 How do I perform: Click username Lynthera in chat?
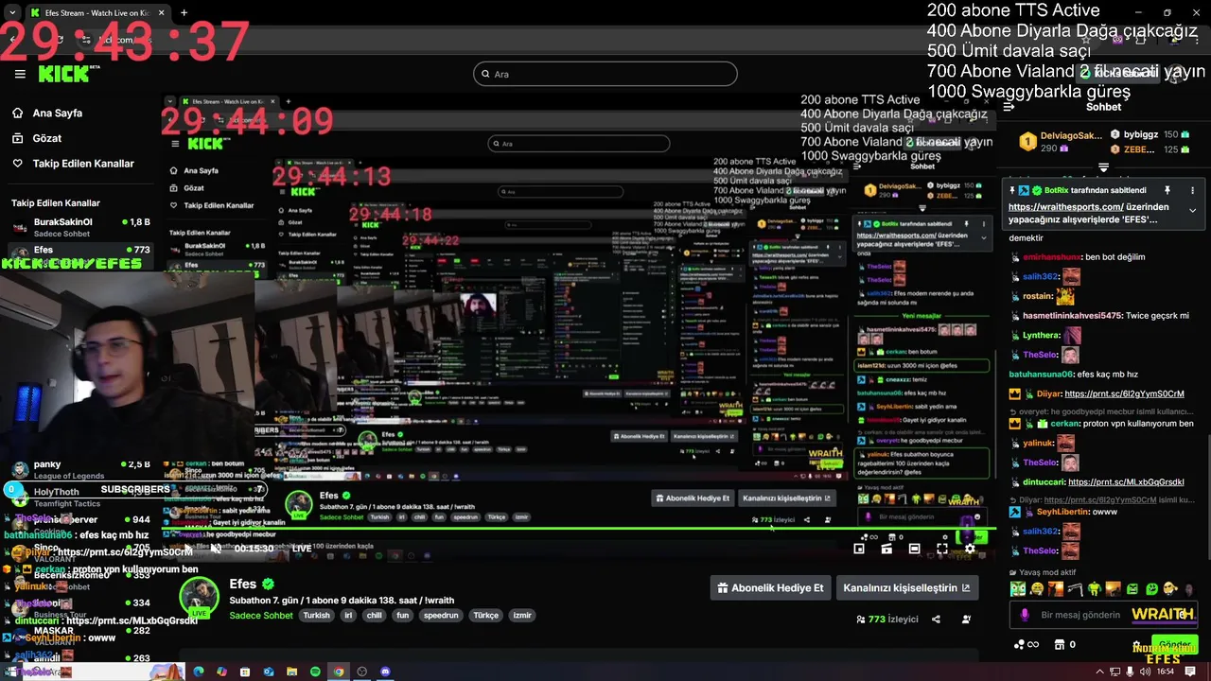click(1041, 336)
